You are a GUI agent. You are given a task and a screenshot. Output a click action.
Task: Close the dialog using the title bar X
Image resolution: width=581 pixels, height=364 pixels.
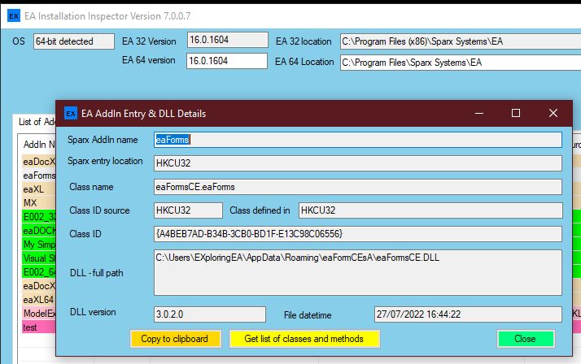tap(553, 113)
